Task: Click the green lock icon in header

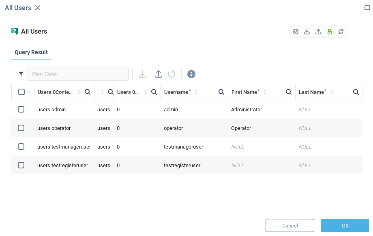Action: [x=330, y=32]
